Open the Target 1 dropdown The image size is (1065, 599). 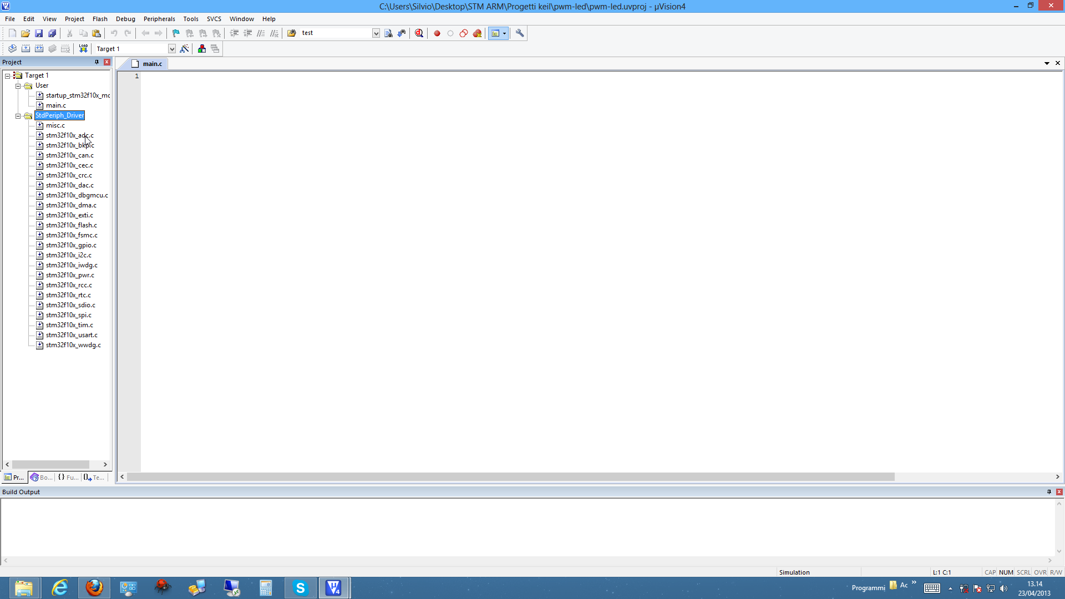point(172,49)
